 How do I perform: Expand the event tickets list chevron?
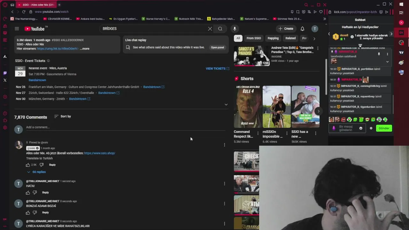coord(226,104)
